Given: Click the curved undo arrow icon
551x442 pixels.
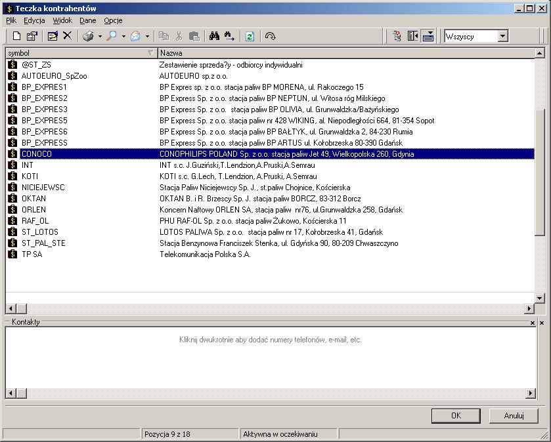Looking at the screenshot, I should click(x=270, y=36).
